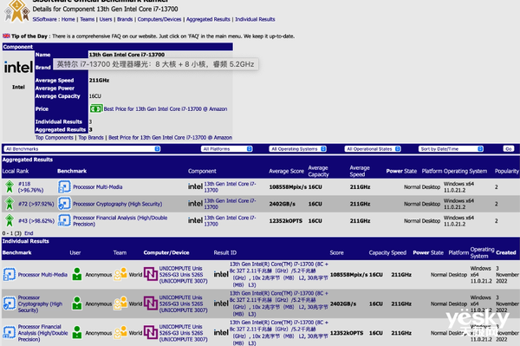The width and height of the screenshot is (520, 346).
Task: Click the Go button
Action: [509, 149]
